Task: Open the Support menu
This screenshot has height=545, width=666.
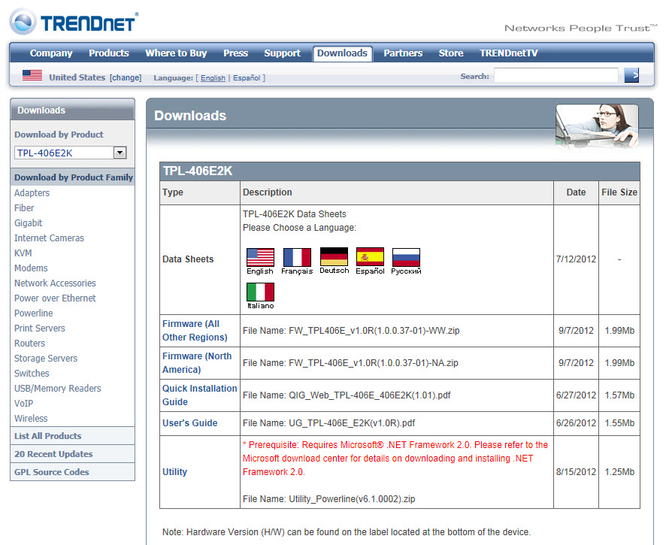Action: (282, 53)
